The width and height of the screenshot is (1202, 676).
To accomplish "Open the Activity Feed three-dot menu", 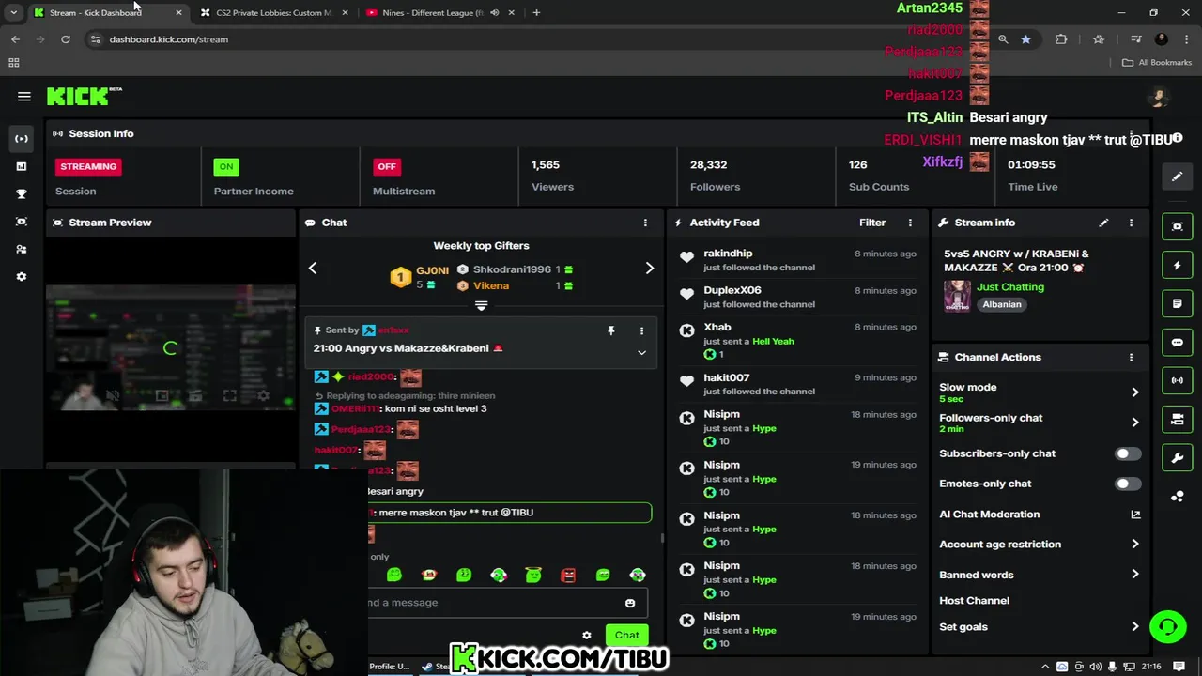I will [910, 223].
